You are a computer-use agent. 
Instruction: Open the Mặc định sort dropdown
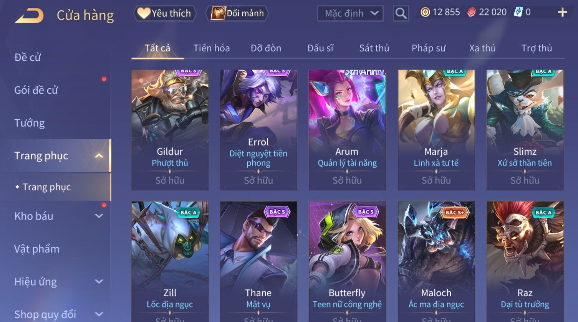tap(350, 13)
